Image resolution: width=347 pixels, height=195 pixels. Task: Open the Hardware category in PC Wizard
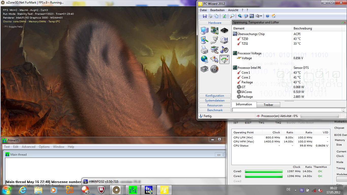[x=215, y=23]
